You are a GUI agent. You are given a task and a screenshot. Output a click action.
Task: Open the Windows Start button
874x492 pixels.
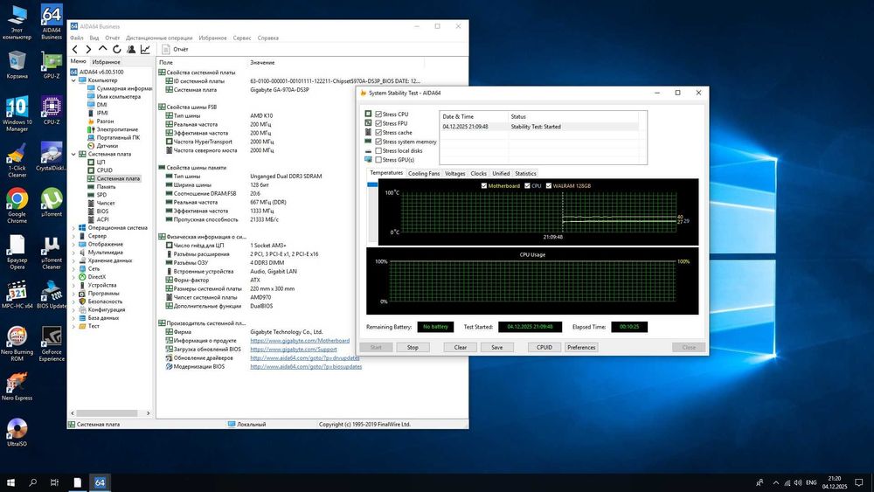point(10,482)
